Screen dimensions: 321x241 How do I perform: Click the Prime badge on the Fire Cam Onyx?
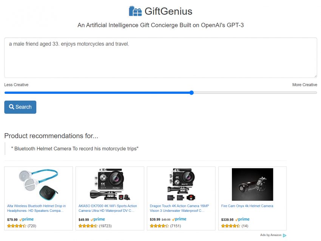(242, 219)
